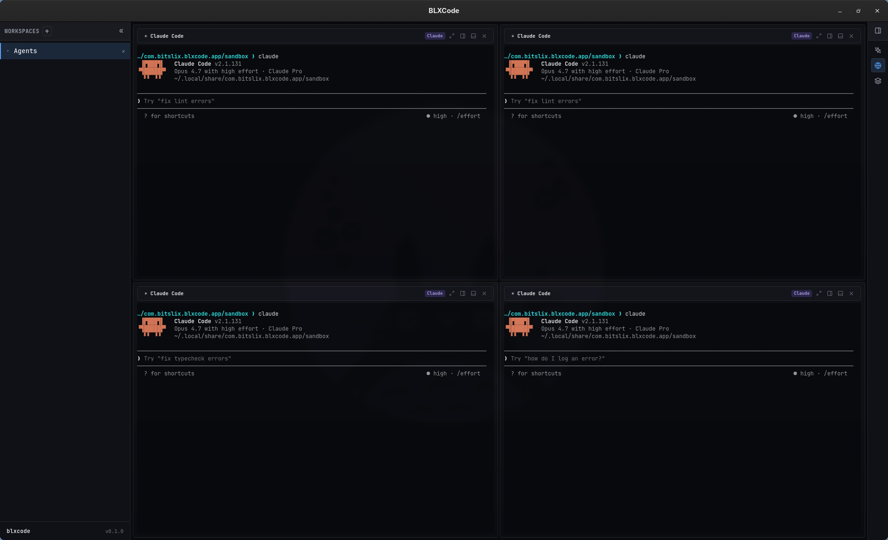
Task: Focus the "how do I log an error?" prompt
Action: 679,359
